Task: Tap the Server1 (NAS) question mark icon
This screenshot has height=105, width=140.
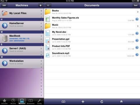Action: point(5,51)
